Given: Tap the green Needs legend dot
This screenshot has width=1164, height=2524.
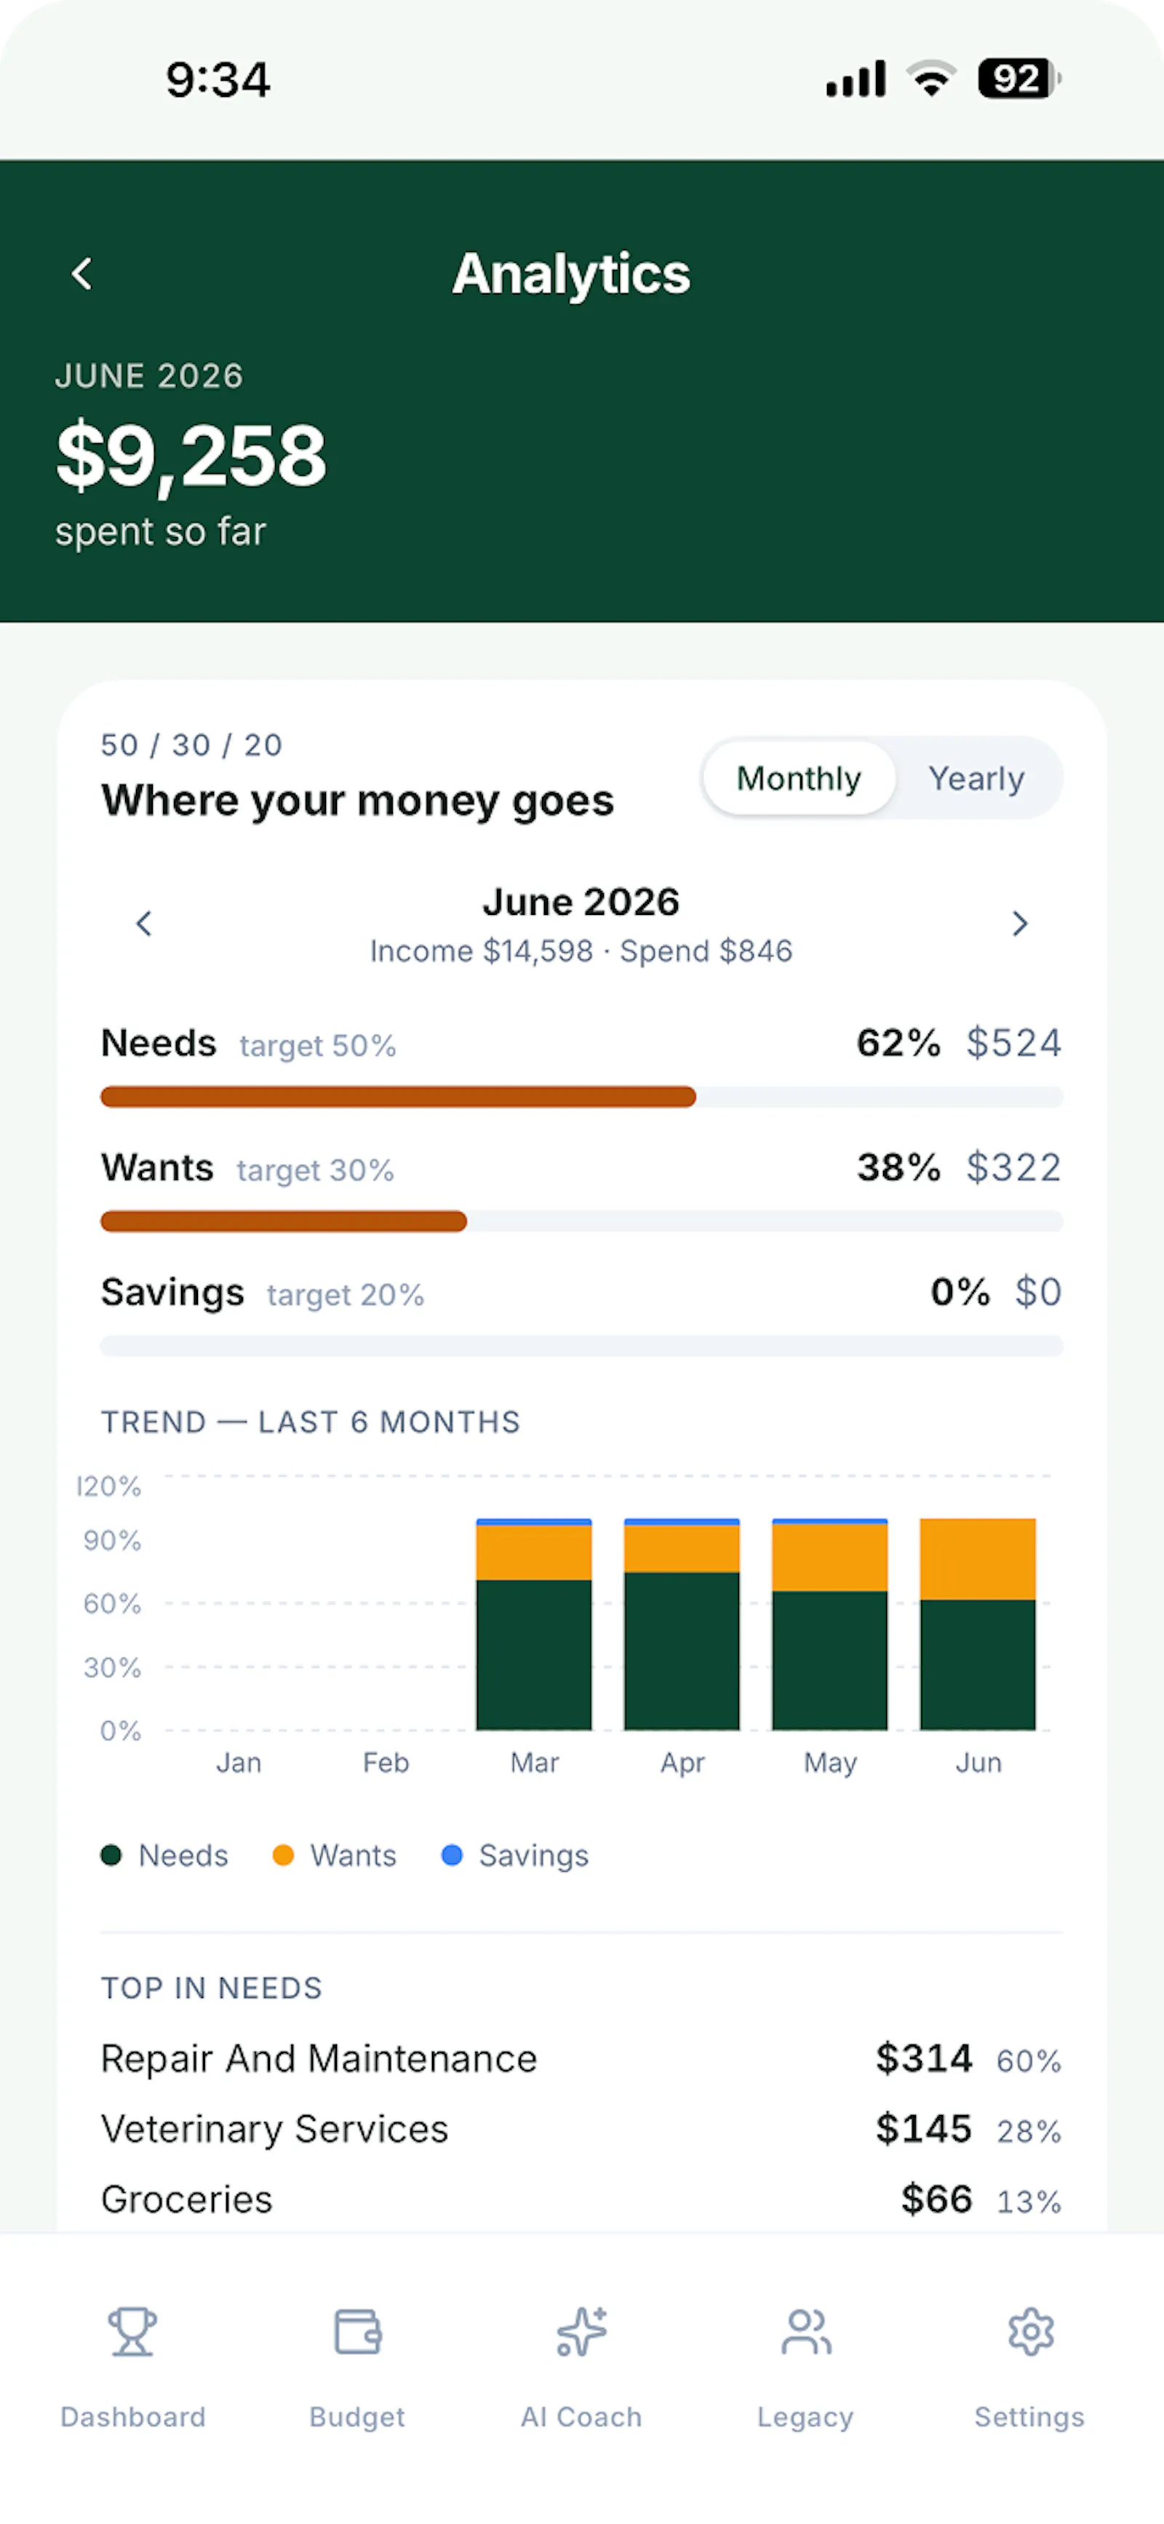Looking at the screenshot, I should [x=111, y=1854].
